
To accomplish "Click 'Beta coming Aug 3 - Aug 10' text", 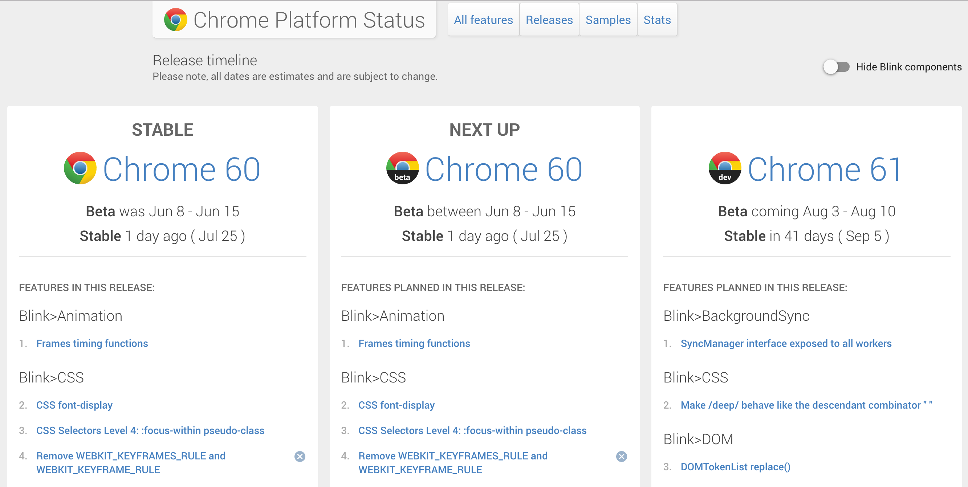I will click(806, 211).
